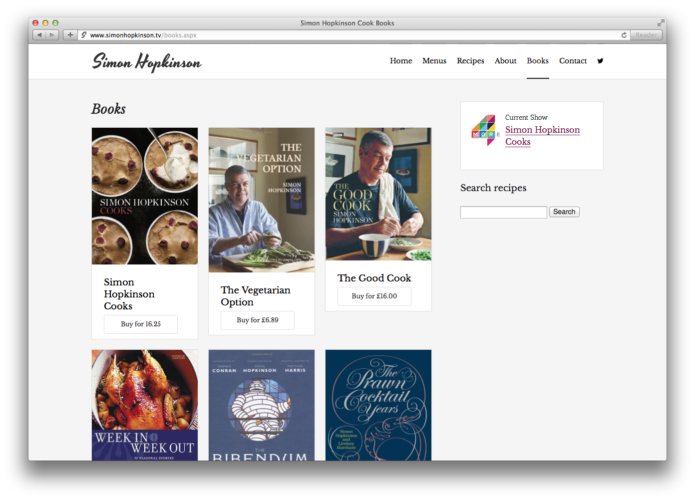695x500 pixels.
Task: Click the fullscreen arrows icon in title bar
Action: click(661, 23)
